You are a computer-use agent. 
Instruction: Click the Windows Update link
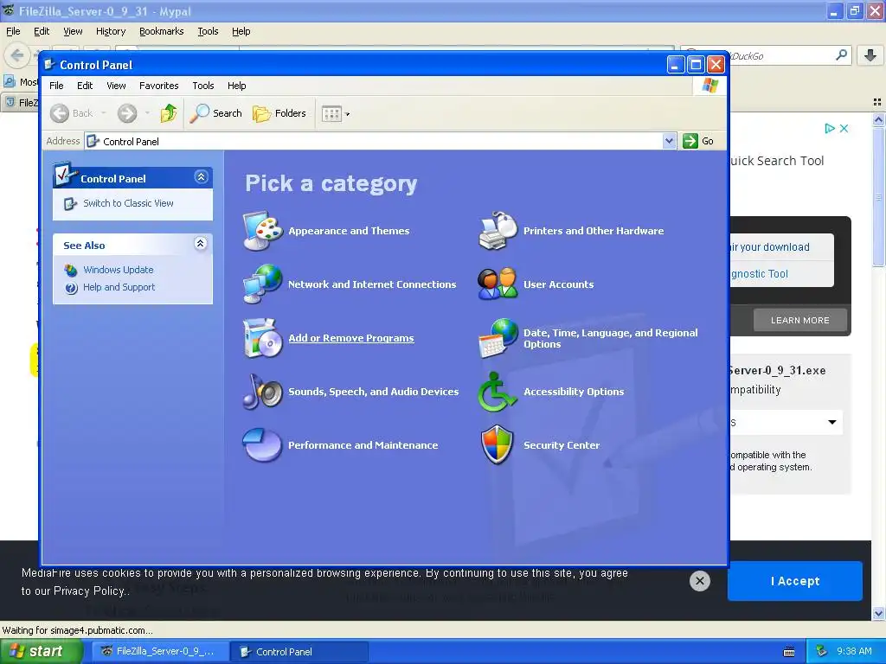tap(118, 270)
